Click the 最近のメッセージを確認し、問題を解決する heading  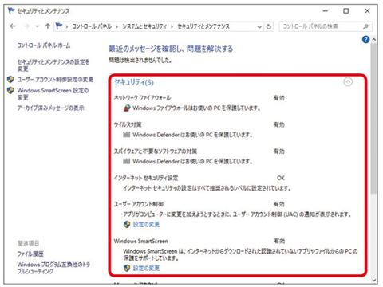[171, 49]
